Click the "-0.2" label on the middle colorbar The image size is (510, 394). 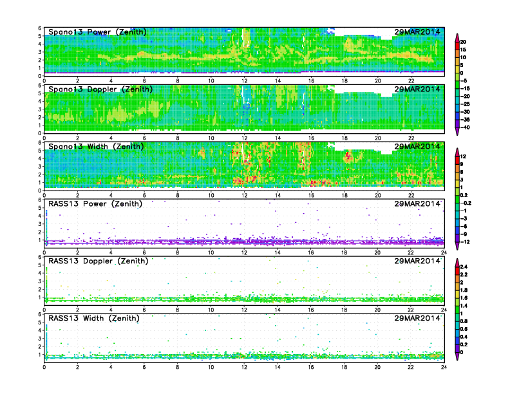466,203
